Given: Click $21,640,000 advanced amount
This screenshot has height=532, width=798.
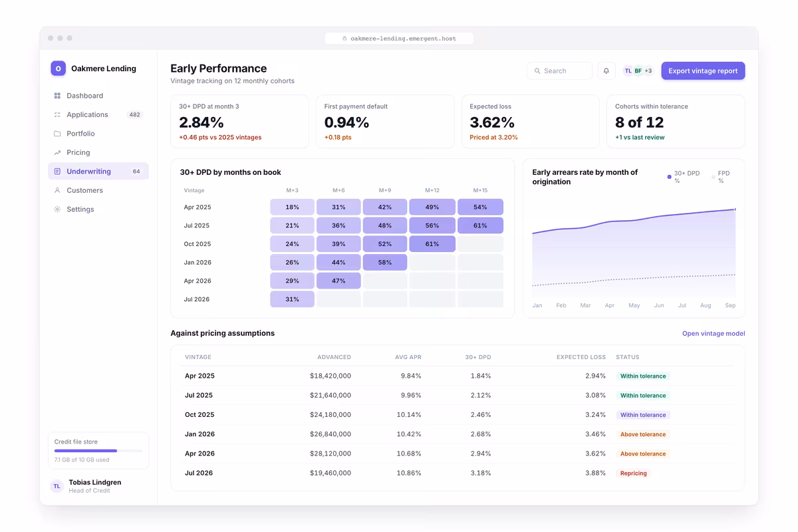Looking at the screenshot, I should coord(331,395).
